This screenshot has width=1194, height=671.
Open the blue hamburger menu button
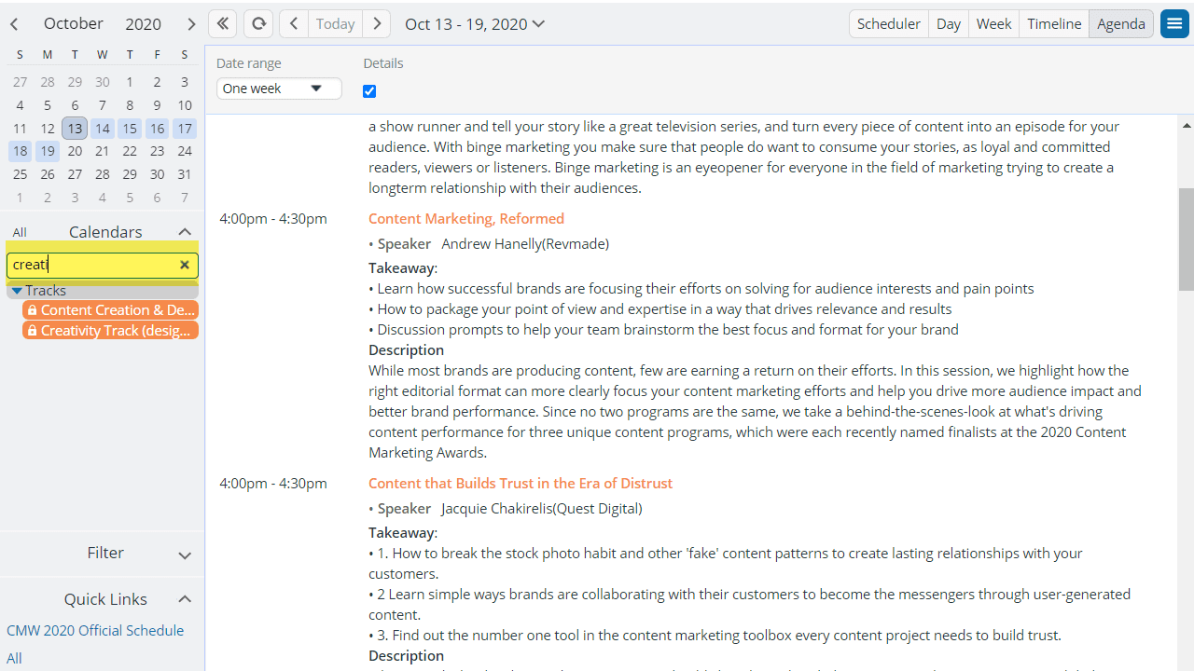[1174, 24]
